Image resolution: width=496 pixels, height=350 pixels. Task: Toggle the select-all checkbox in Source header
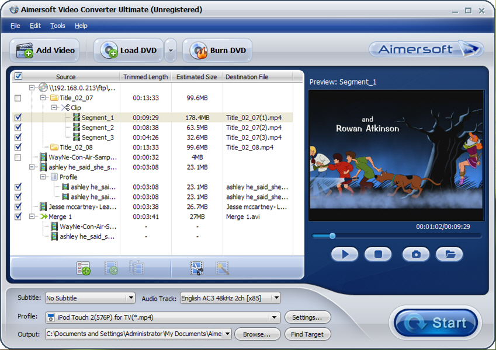point(18,76)
